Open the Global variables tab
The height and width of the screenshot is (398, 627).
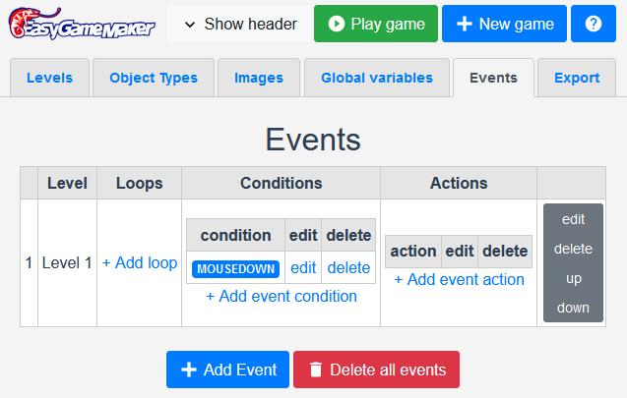point(376,78)
